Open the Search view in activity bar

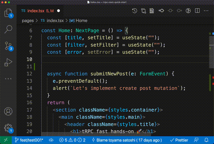8,29
